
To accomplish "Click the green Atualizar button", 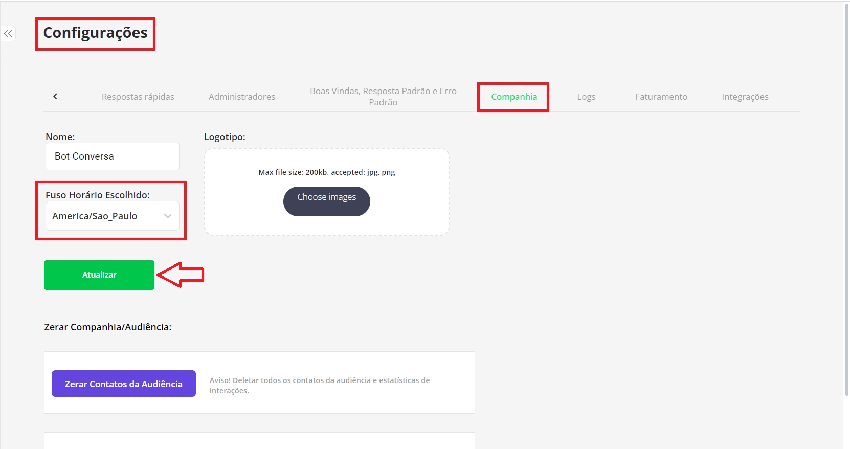I will 99,275.
